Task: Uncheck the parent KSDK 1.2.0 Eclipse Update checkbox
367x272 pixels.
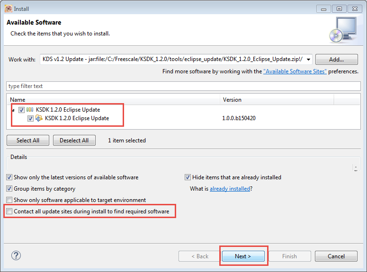Action: pyautogui.click(x=21, y=110)
